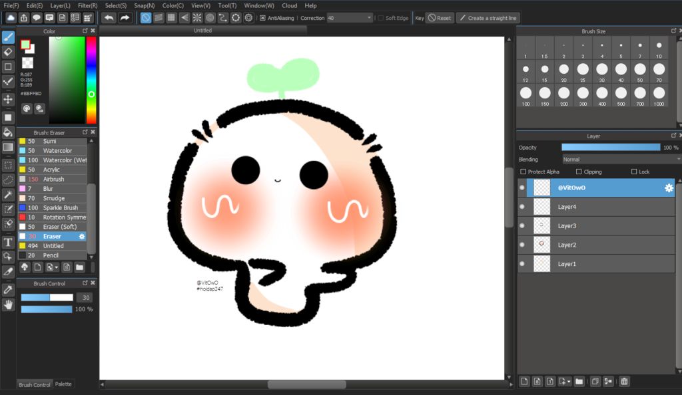The width and height of the screenshot is (682, 395).
Task: Open the Correction value dropdown
Action: point(350,18)
